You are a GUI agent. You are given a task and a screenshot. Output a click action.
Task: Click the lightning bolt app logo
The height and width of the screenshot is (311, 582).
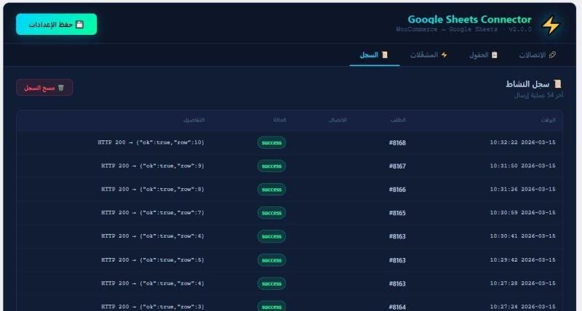[x=551, y=25]
